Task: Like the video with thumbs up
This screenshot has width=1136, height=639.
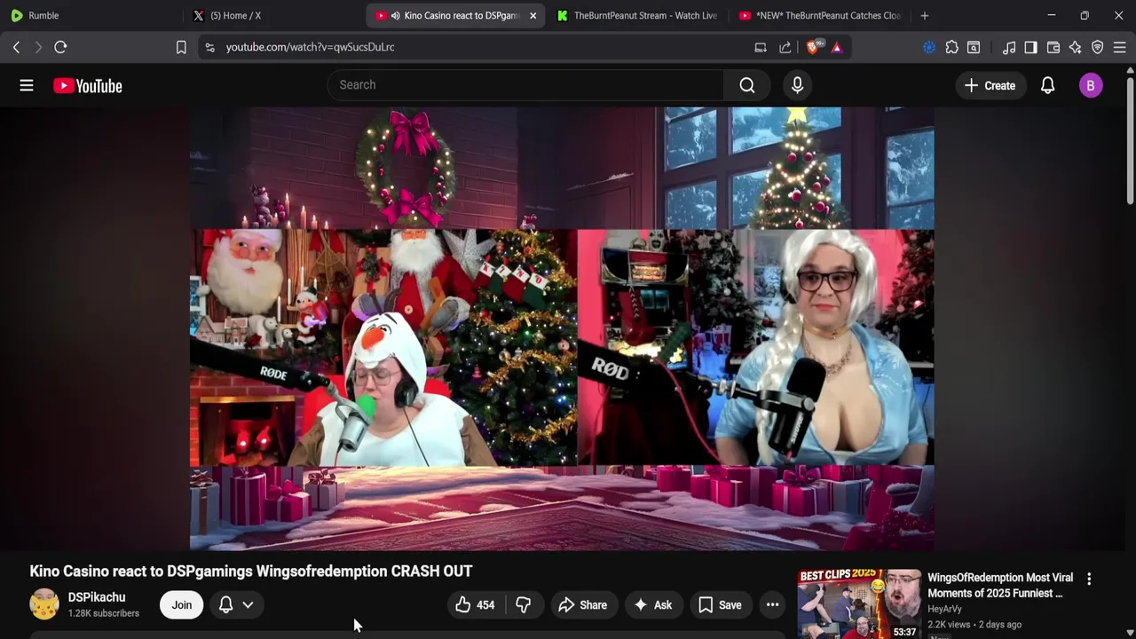Action: pyautogui.click(x=475, y=605)
